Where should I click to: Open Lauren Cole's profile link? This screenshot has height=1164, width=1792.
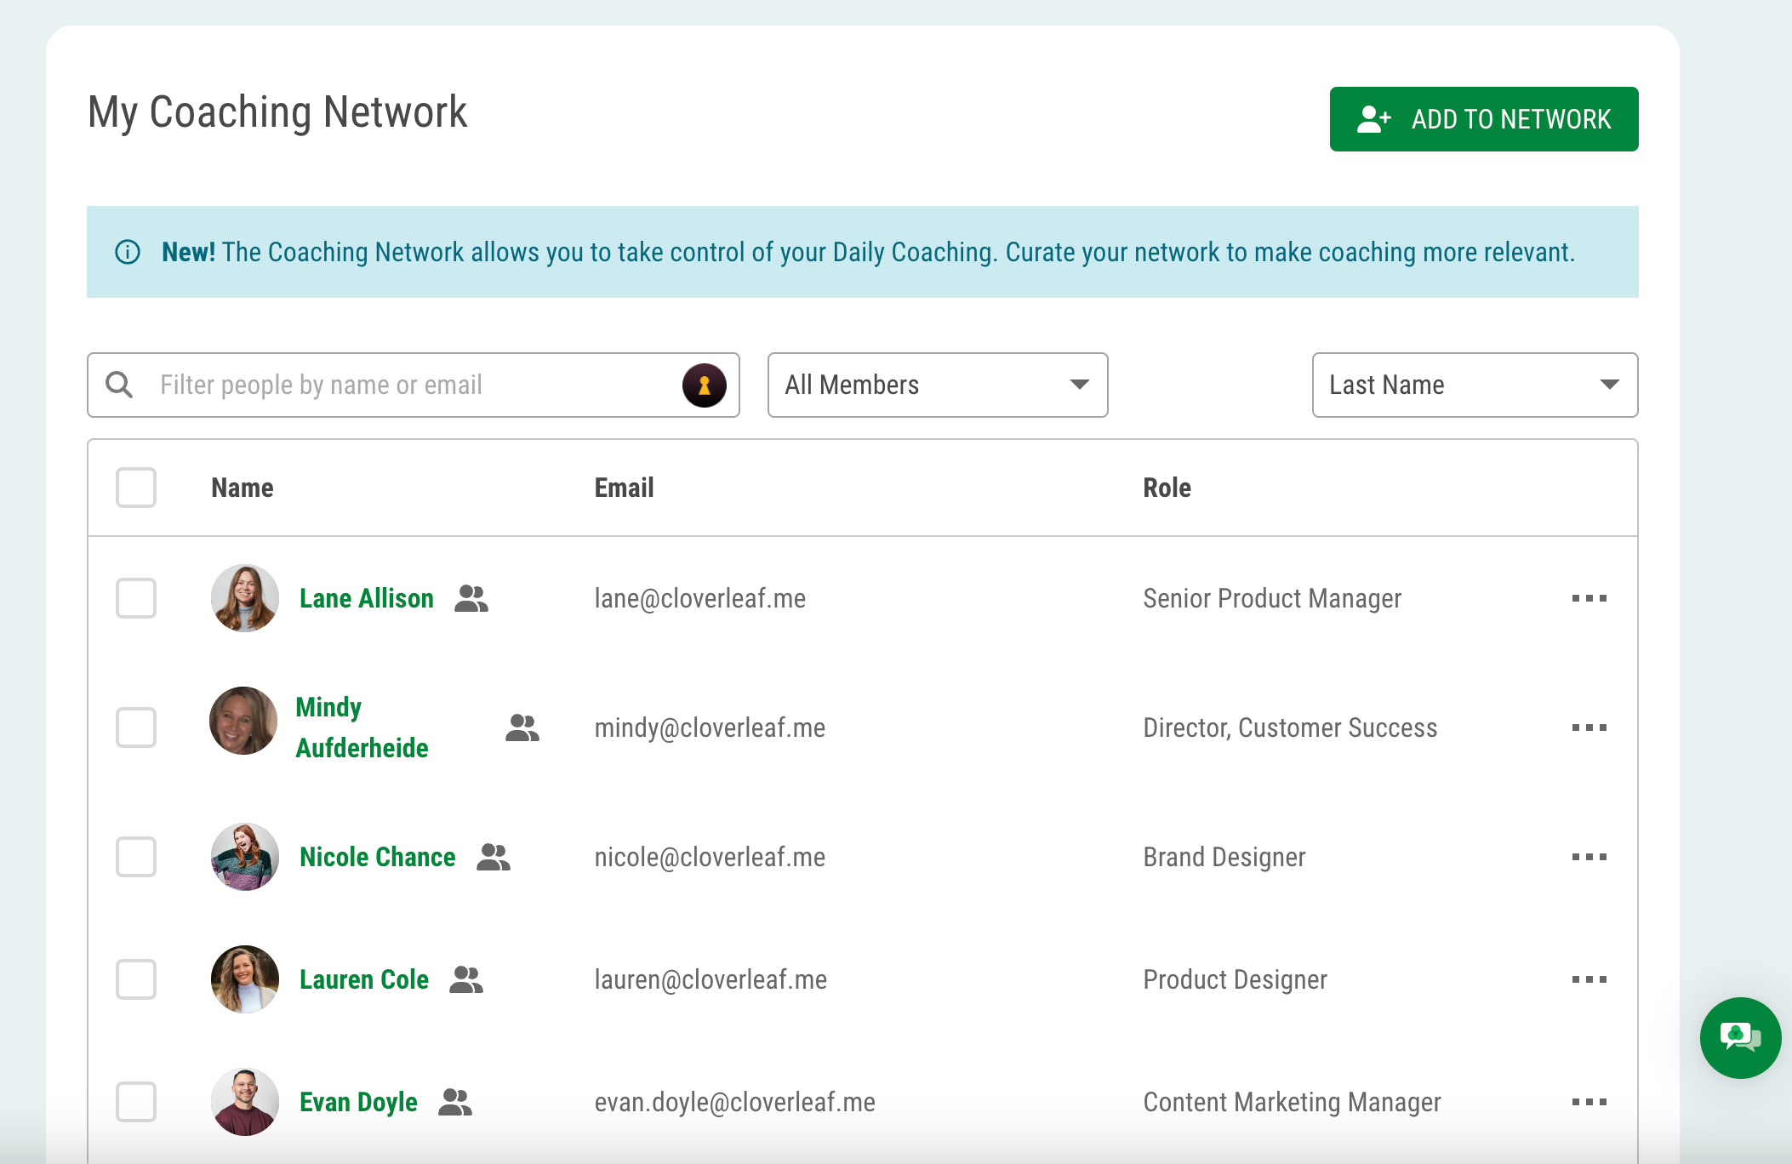(363, 979)
